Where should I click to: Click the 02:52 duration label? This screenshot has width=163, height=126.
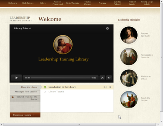tap(94, 78)
